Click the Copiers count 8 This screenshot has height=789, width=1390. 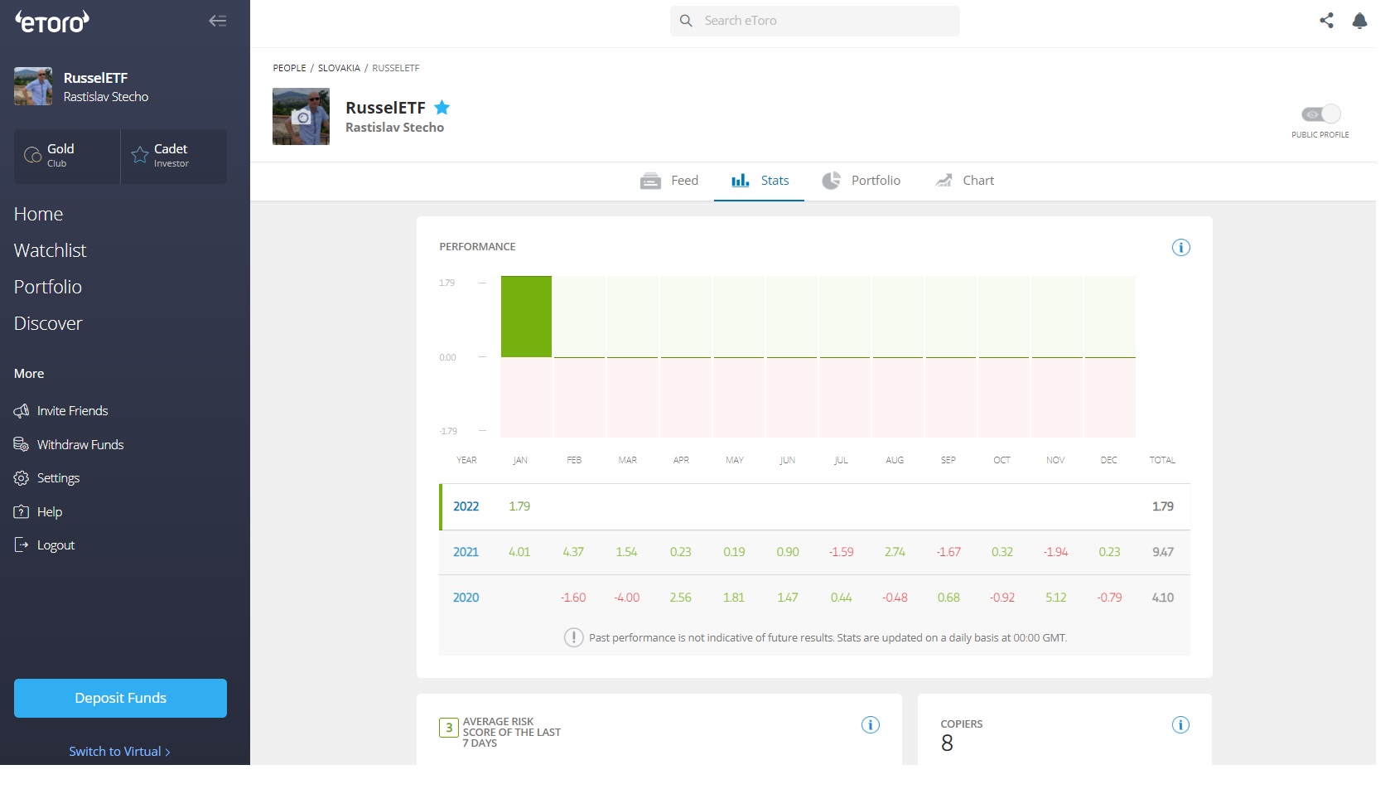[947, 743]
